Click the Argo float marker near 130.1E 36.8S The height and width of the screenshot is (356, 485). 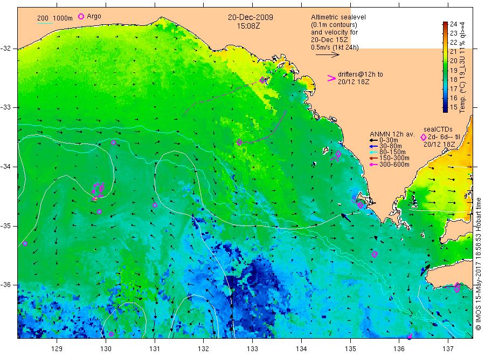point(112,334)
